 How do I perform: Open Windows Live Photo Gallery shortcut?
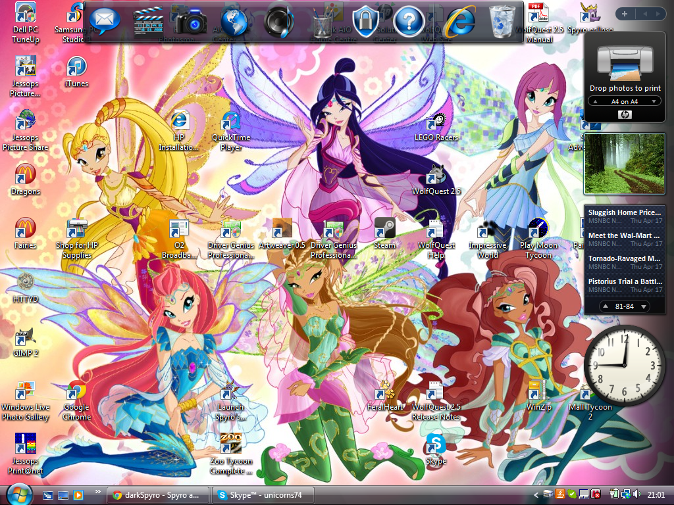[26, 401]
